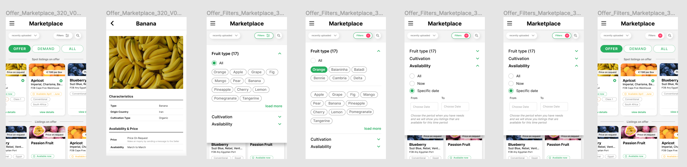Tap the back arrow on the Banana screen
This screenshot has width=687, height=167.
point(112,23)
